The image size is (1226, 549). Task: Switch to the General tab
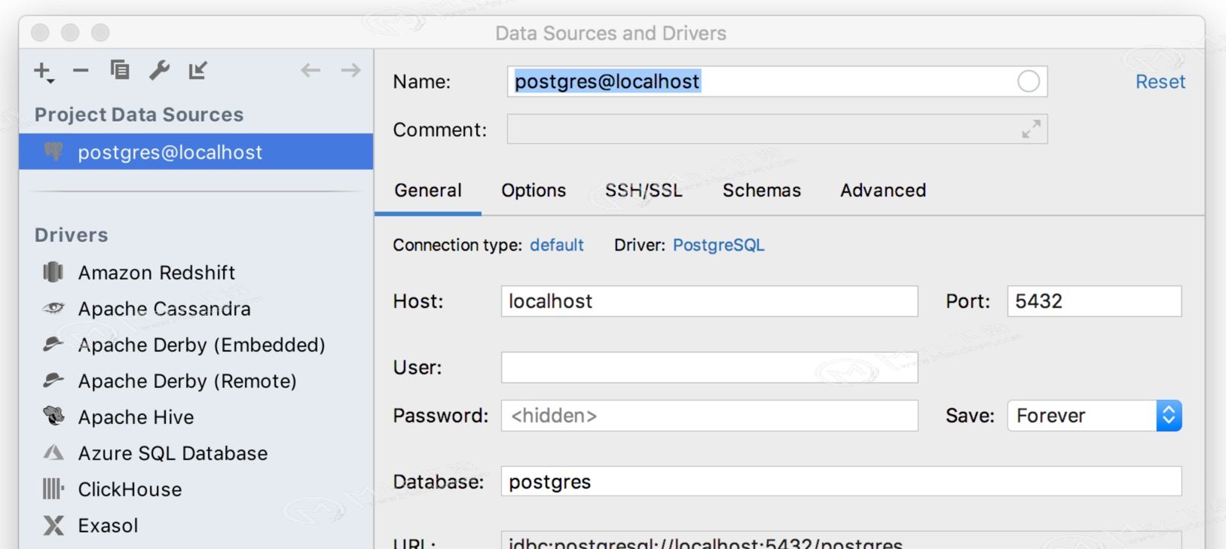tap(428, 190)
